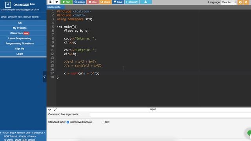Viewport: 251px width, 141px height.
Task: Run the program with the green Run button
Action: tap(67, 2)
